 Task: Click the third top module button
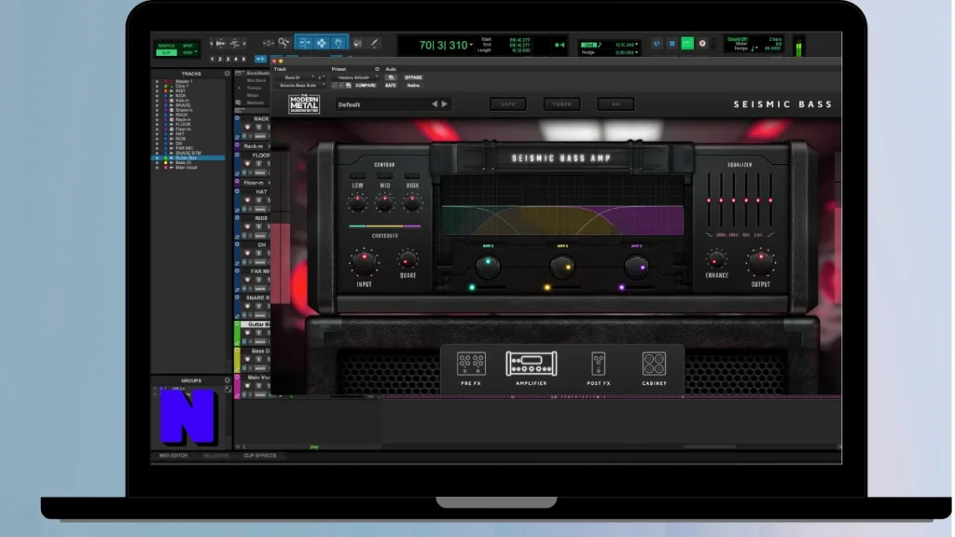point(616,104)
